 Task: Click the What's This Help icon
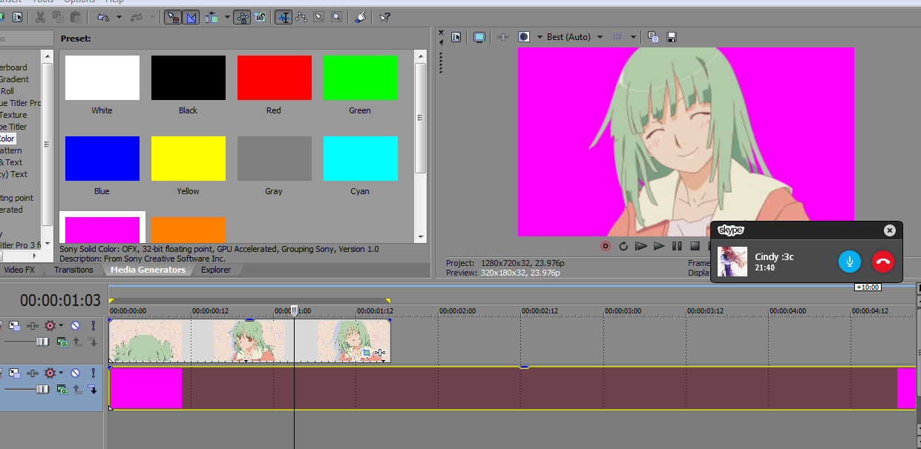pos(384,16)
